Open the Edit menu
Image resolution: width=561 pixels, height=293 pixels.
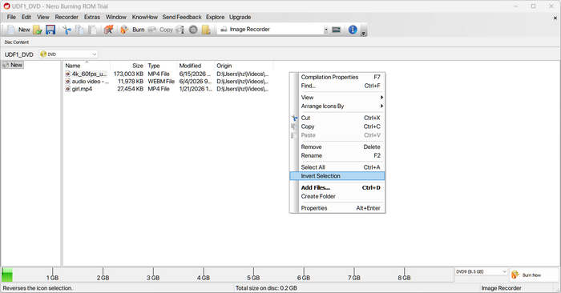click(x=26, y=17)
